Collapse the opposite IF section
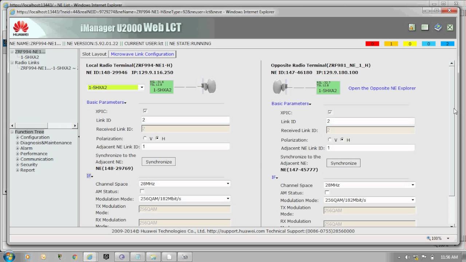 (x=275, y=178)
